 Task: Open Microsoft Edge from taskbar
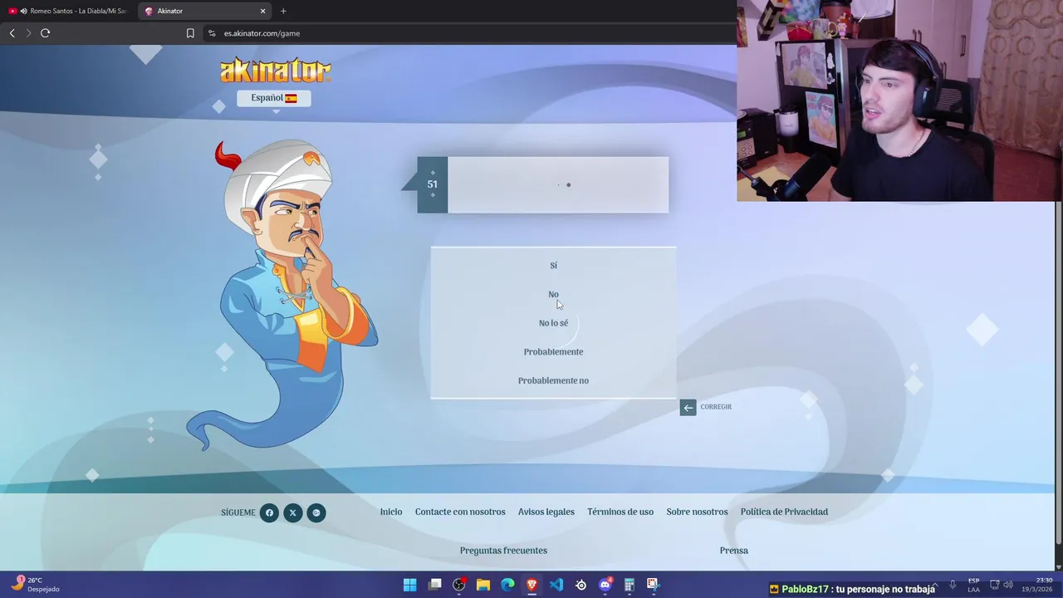pyautogui.click(x=507, y=585)
